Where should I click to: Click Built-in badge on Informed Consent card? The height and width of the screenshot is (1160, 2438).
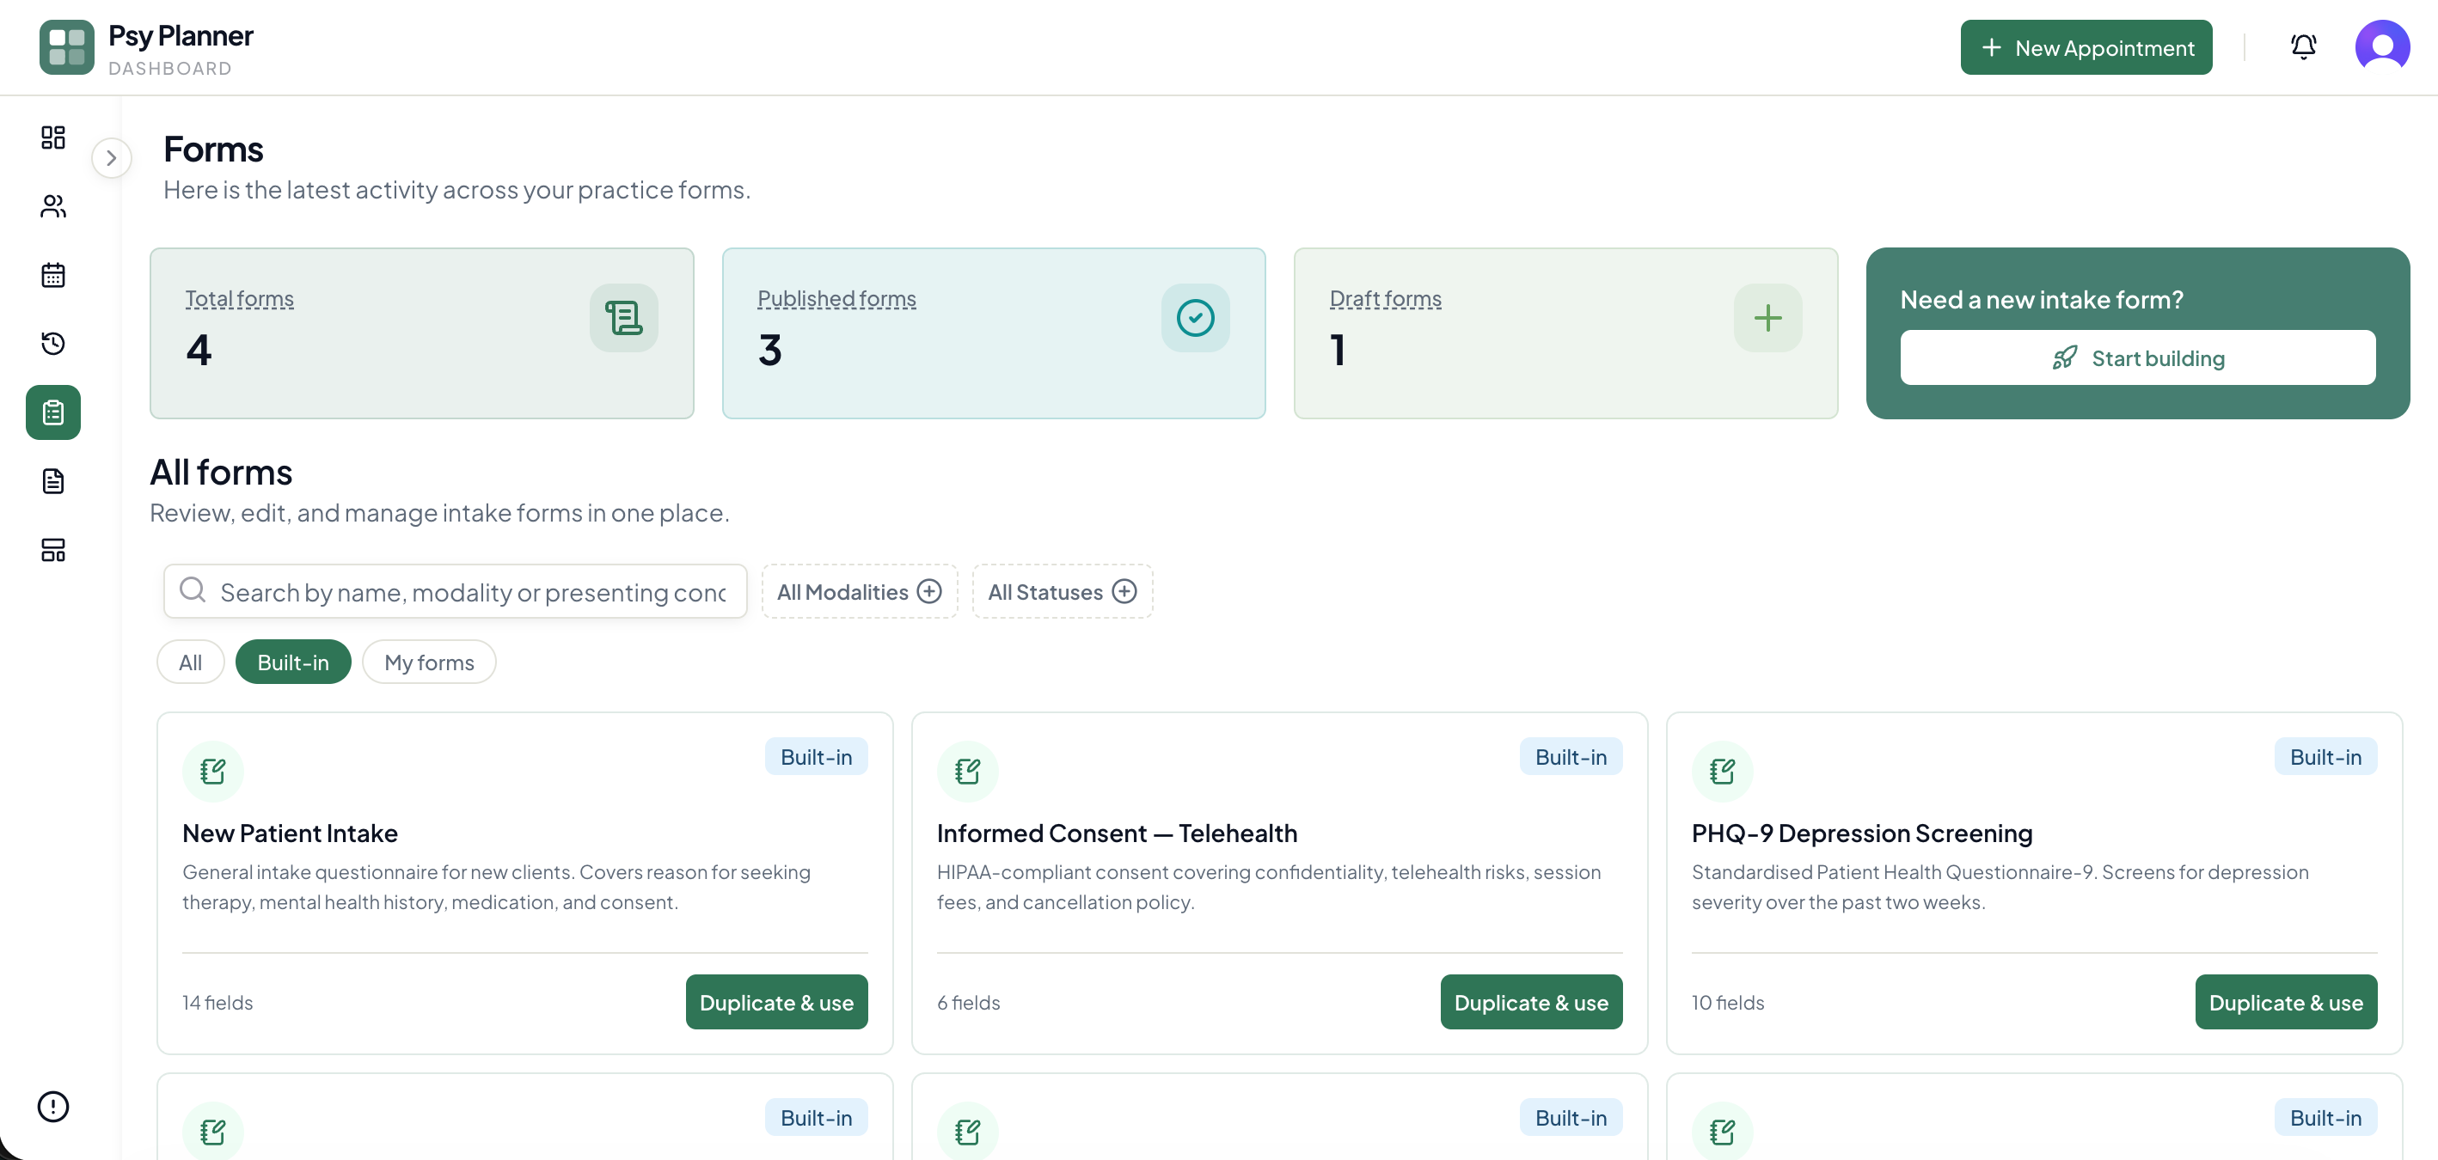[1571, 756]
